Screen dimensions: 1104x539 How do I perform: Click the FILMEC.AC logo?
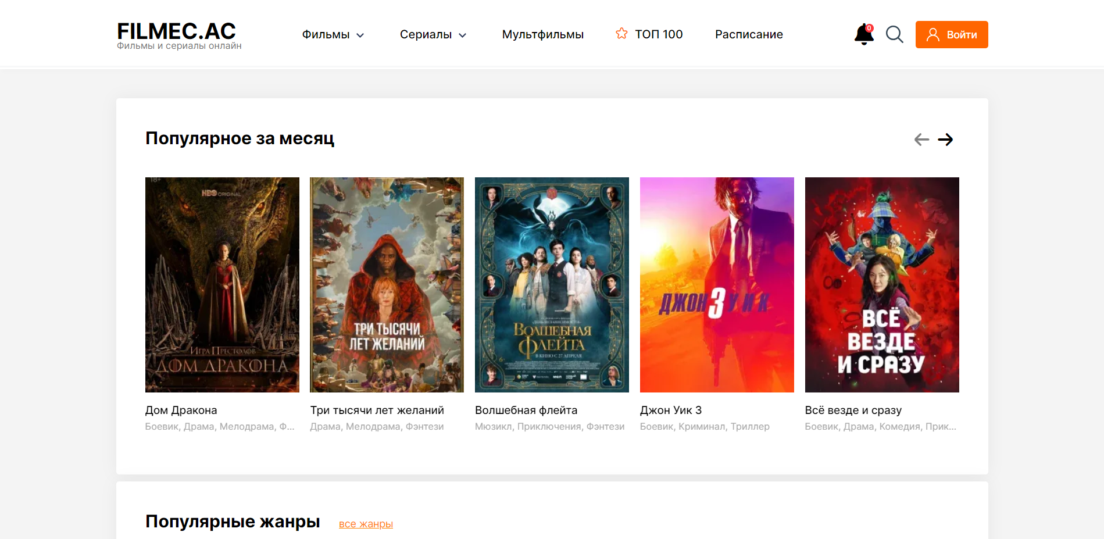pos(176,31)
